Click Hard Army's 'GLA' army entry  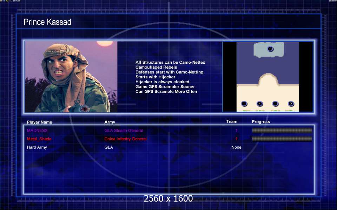[x=108, y=147]
